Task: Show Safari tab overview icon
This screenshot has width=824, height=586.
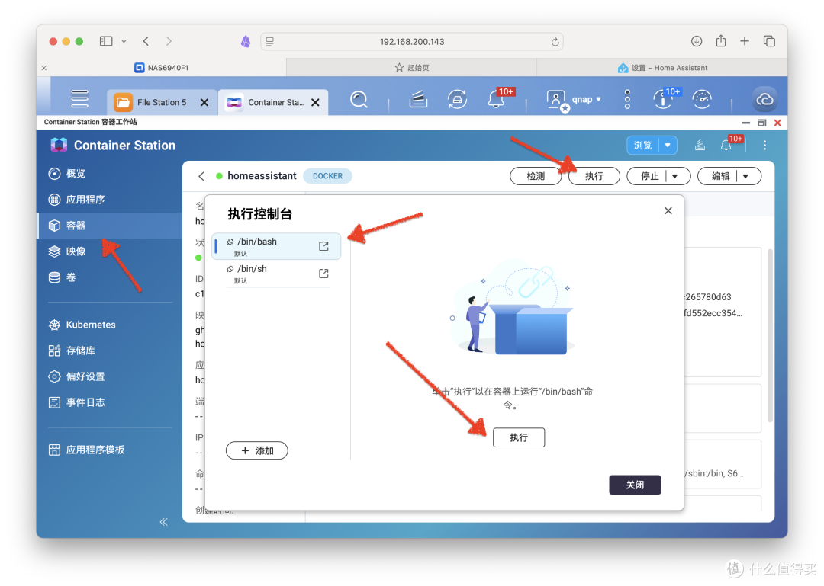Action: (x=769, y=41)
